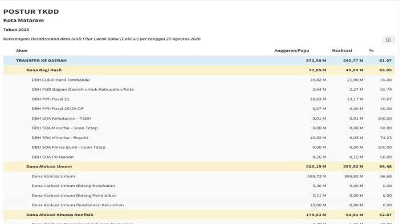Sort by the Anggaran/Pagu column header

click(292, 50)
